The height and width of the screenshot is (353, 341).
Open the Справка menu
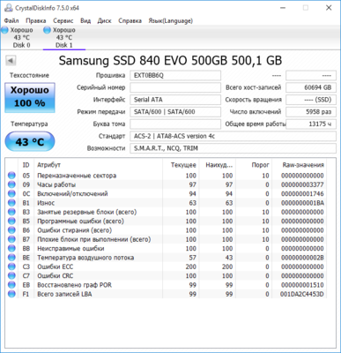130,21
